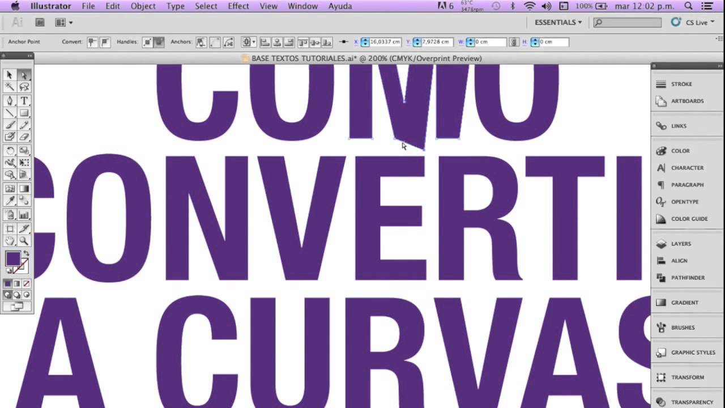The width and height of the screenshot is (725, 408).
Task: Open the Align To dropdown
Action: (x=248, y=42)
